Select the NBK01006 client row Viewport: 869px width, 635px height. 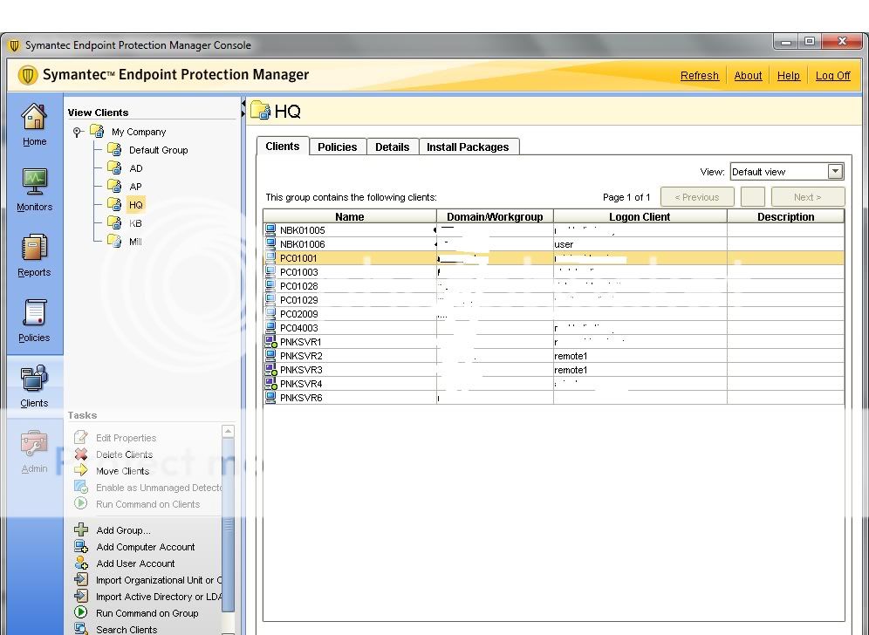pyautogui.click(x=554, y=244)
